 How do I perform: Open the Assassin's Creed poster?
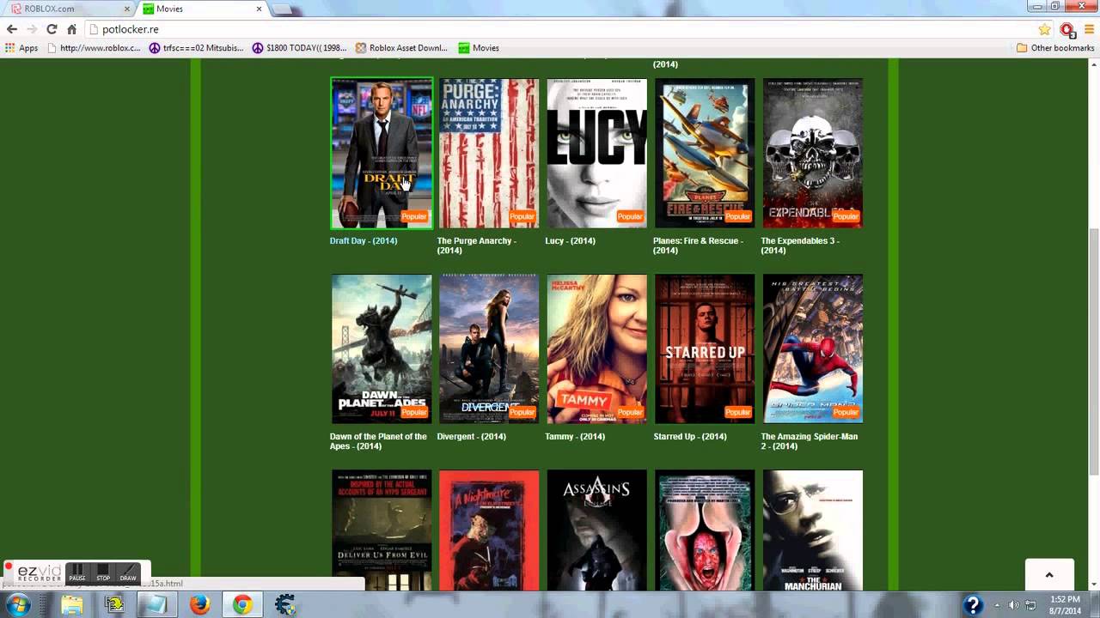pos(596,530)
